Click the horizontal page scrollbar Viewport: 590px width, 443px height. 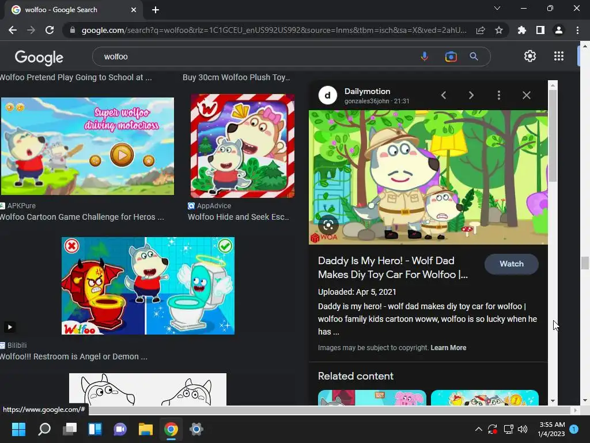pos(329,410)
